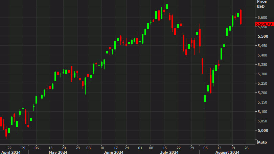Click the 5,400 price axis label
Viewport: 274px width, 154px height.
tap(262, 55)
